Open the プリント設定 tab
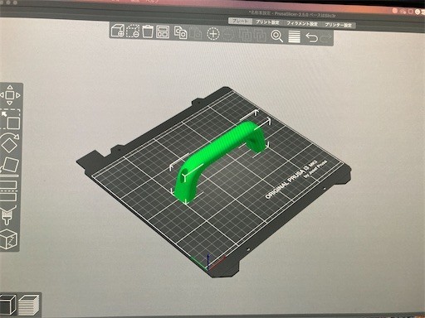 pyautogui.click(x=267, y=22)
